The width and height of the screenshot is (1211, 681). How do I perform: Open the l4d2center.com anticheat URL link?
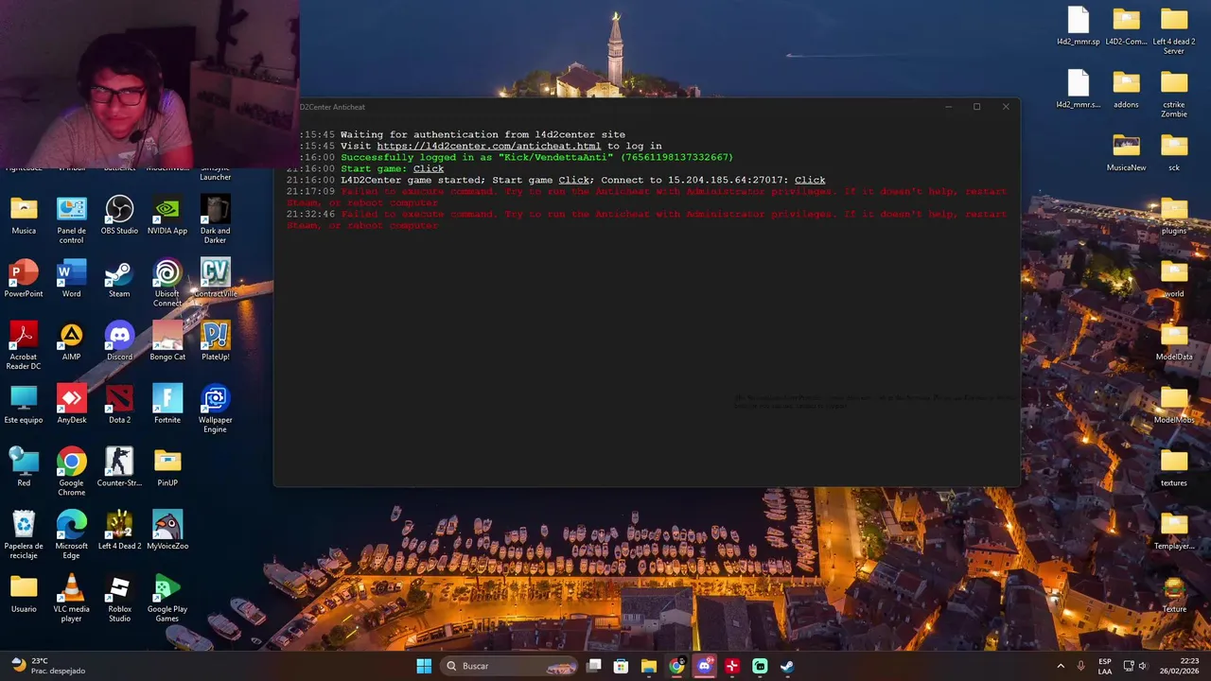tap(488, 146)
